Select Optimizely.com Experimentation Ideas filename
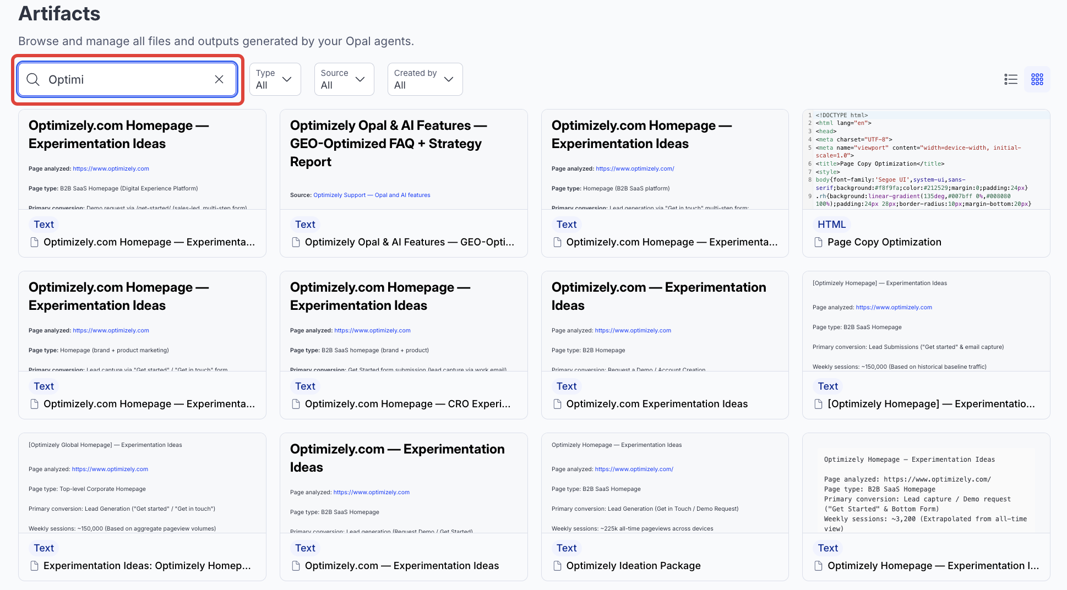Screen dimensions: 1067x590 click(657, 404)
